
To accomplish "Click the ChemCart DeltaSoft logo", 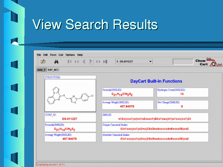I will (209, 62).
